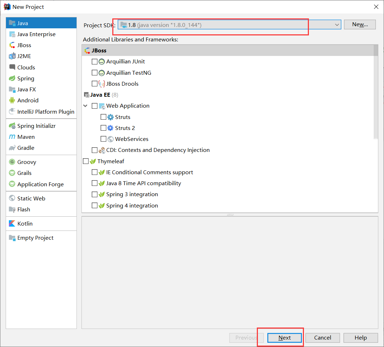Click the Next button
The image size is (384, 347).
(x=284, y=338)
